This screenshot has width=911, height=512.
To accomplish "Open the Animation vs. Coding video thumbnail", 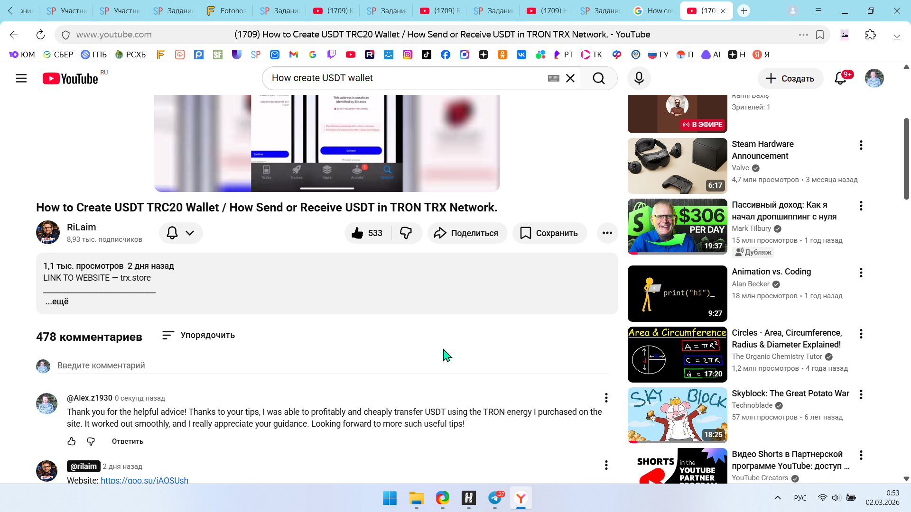I will click(x=677, y=293).
